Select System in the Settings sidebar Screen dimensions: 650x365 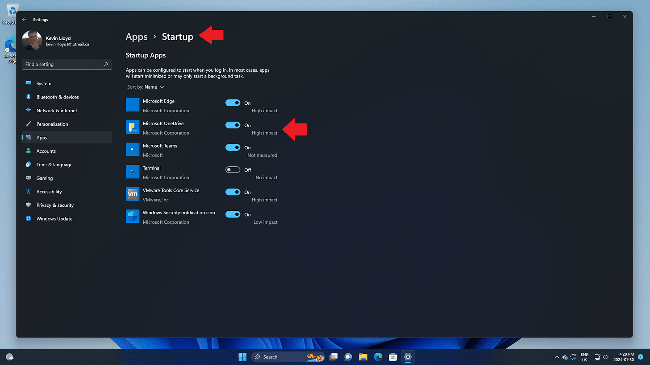point(43,83)
